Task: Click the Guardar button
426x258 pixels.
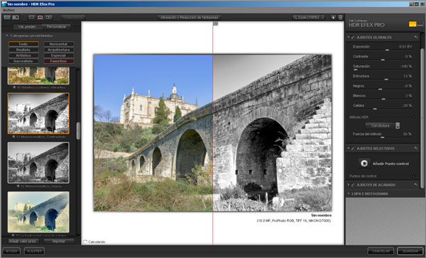Action: [410, 251]
